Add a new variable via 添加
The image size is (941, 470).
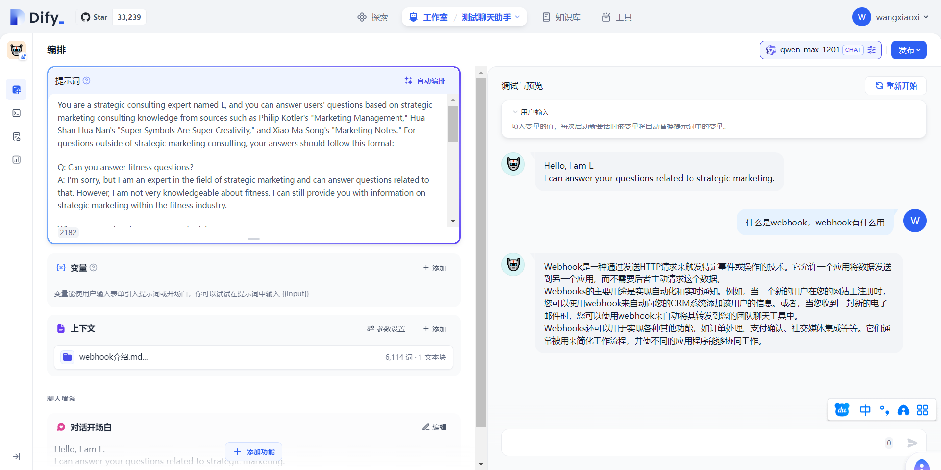pos(435,268)
